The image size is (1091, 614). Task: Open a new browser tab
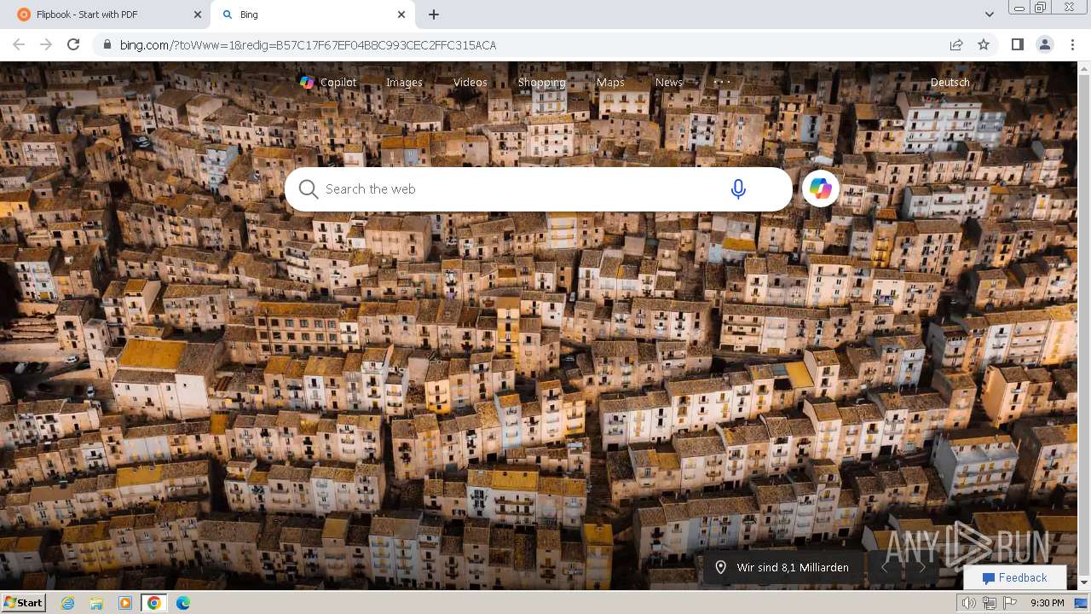click(x=434, y=14)
